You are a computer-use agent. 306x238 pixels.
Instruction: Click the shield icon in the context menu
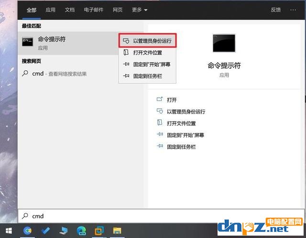click(126, 41)
